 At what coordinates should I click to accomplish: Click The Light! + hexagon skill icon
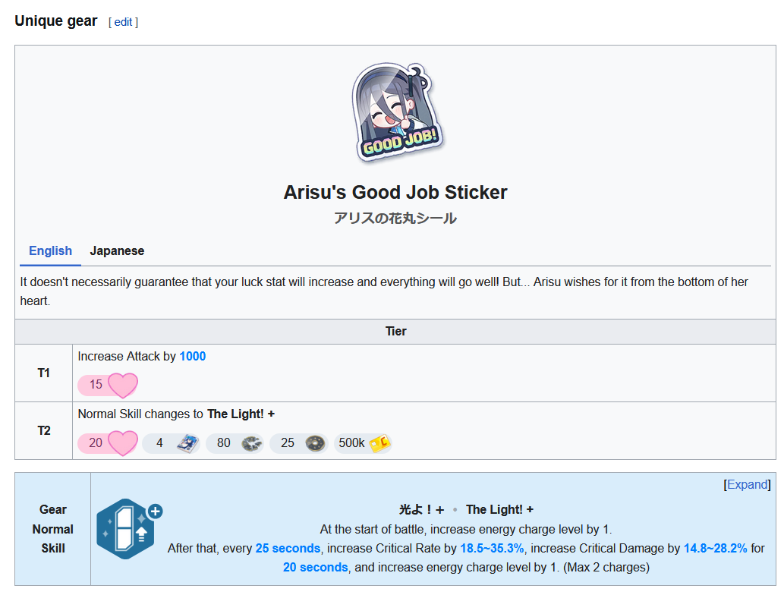[125, 529]
